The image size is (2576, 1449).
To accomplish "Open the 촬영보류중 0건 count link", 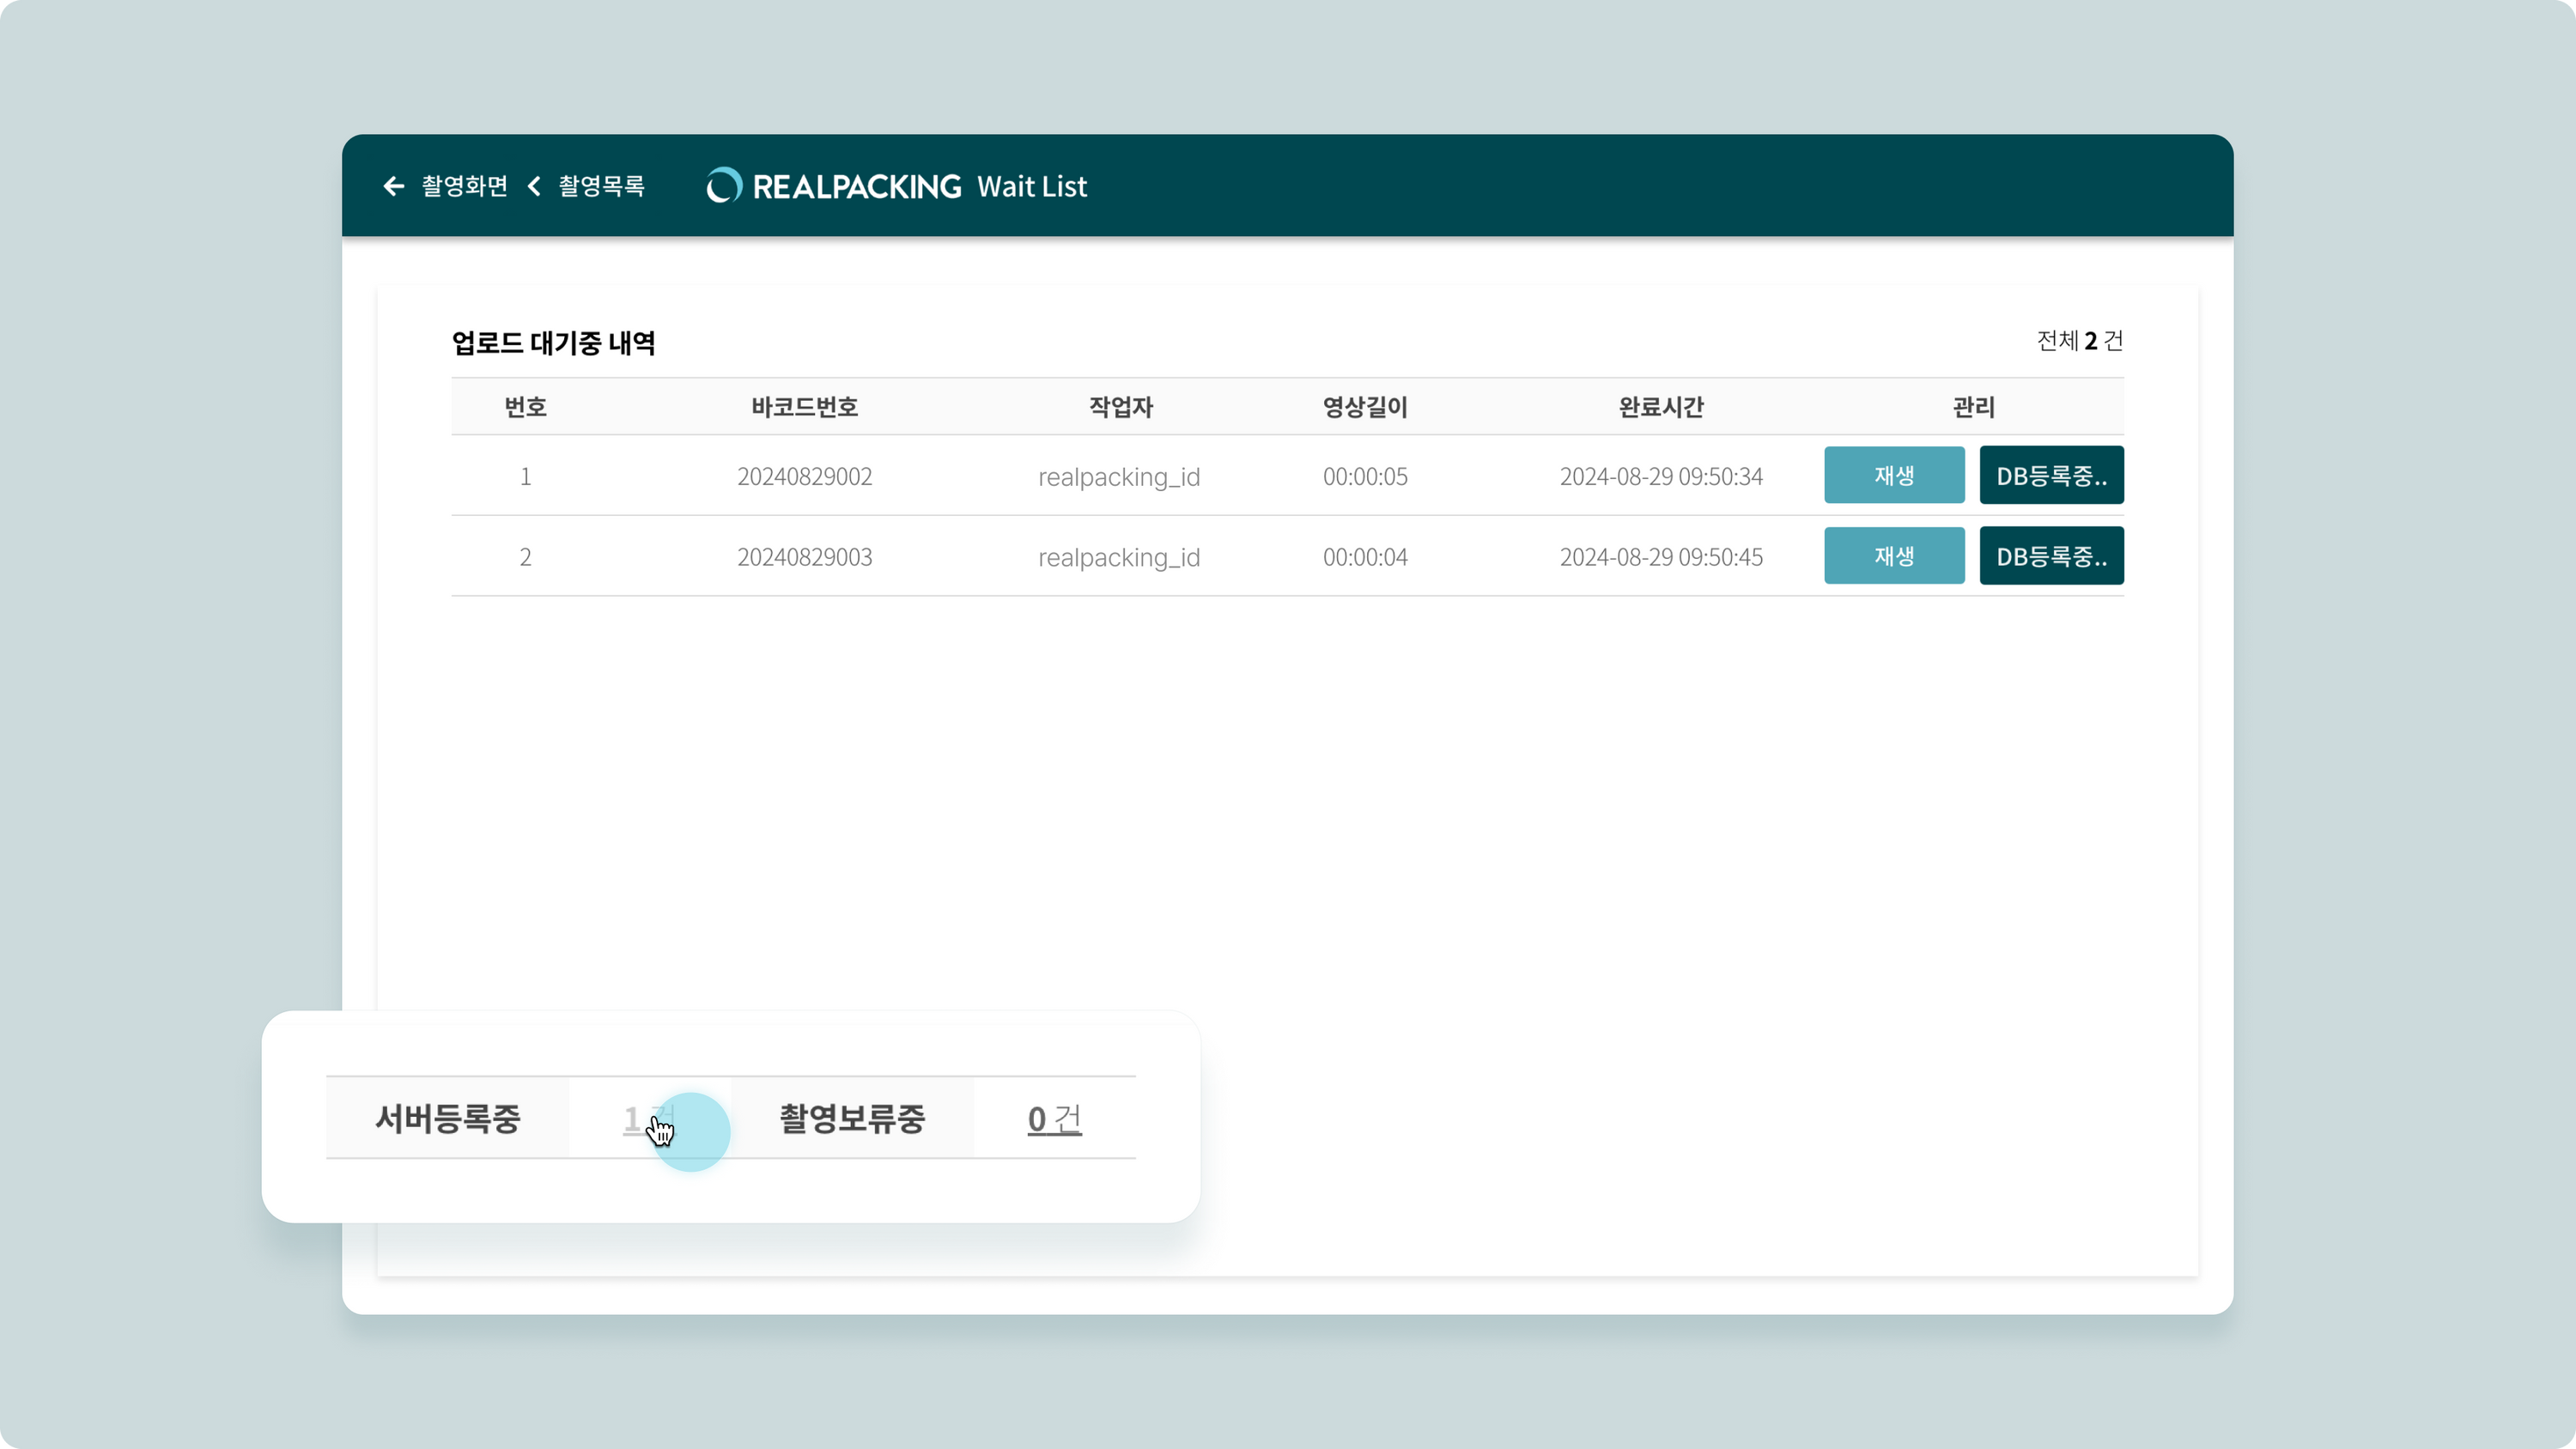I will (x=1054, y=1119).
